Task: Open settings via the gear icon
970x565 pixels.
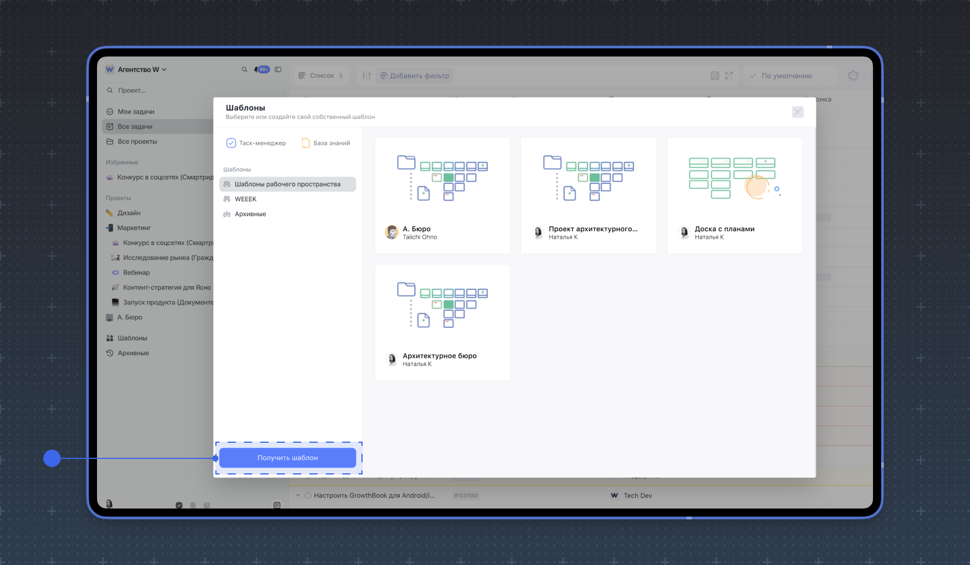Action: [x=853, y=76]
